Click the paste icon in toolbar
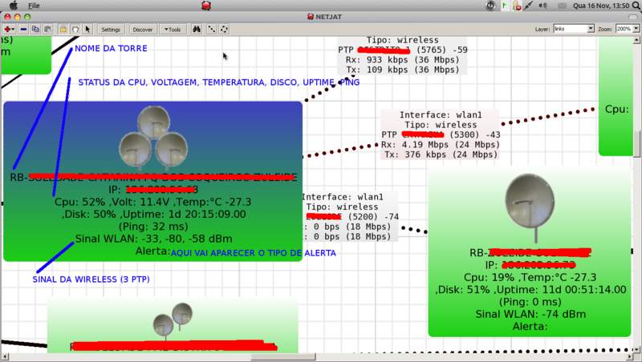642x362 pixels. click(48, 30)
